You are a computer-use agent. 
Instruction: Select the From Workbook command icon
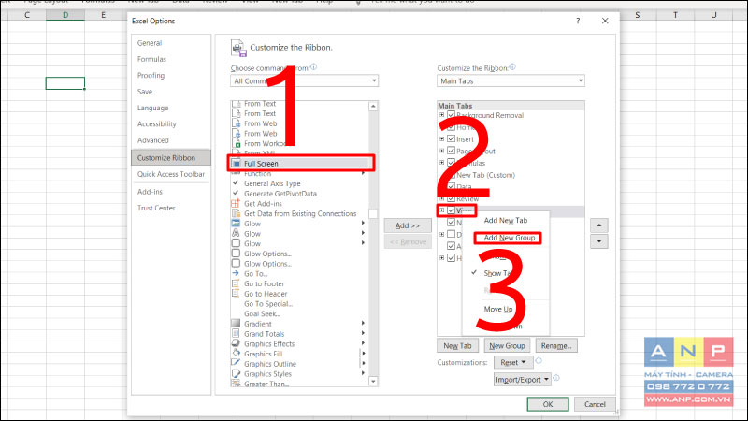tap(237, 143)
